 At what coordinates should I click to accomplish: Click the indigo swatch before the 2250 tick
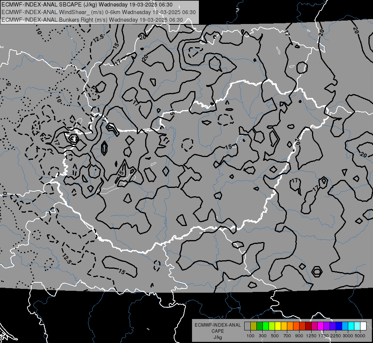click(x=333, y=326)
